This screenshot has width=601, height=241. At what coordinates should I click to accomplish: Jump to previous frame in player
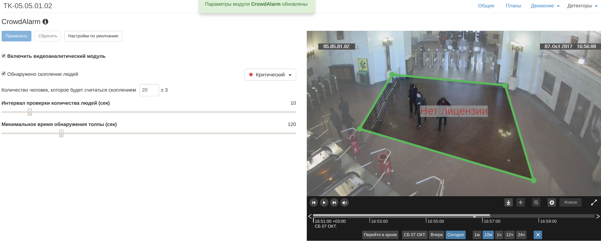point(314,203)
